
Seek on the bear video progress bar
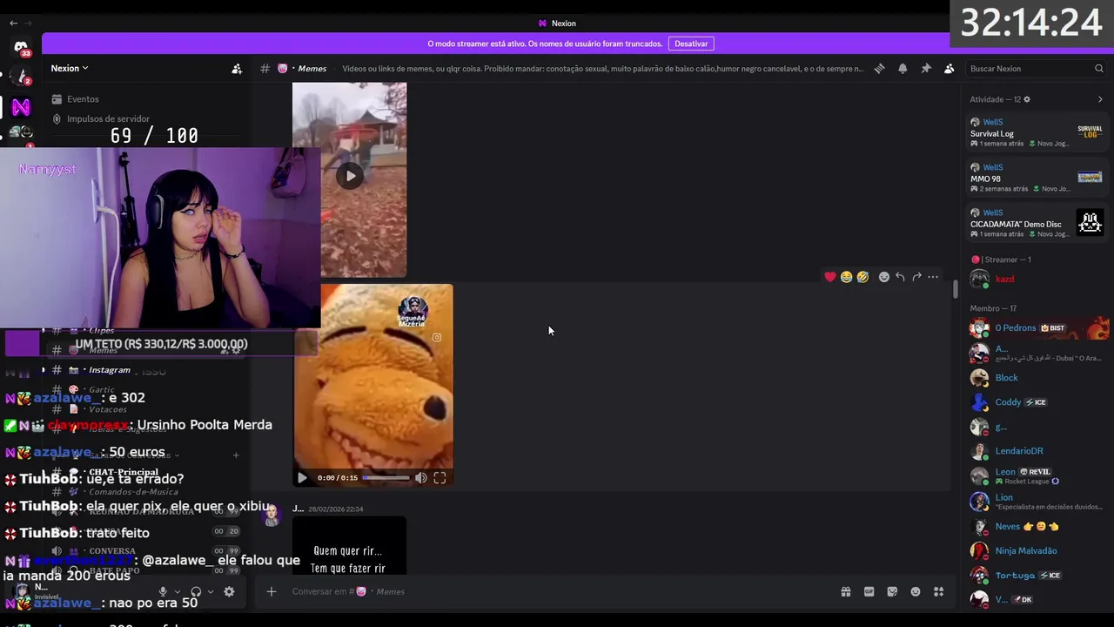pos(386,477)
